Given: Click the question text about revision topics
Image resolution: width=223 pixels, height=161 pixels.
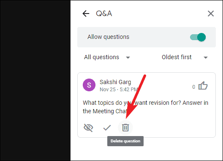Looking at the screenshot, I should [x=145, y=107].
